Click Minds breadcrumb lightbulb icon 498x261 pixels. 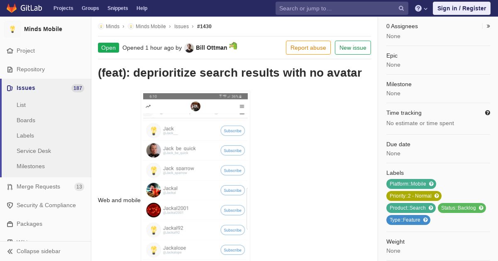coord(101,27)
